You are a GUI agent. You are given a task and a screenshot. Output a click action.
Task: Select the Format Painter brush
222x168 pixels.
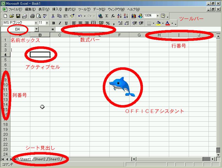click(x=72, y=16)
